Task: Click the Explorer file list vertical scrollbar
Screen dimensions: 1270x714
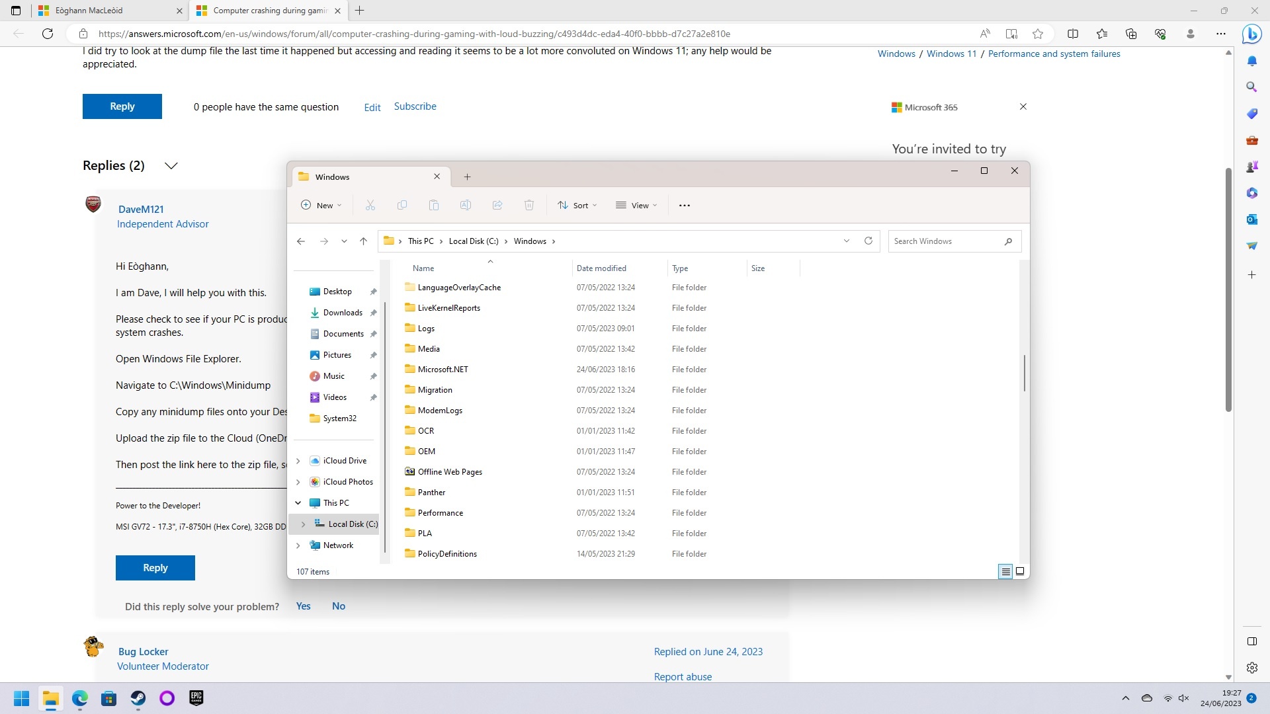Action: coord(1025,373)
